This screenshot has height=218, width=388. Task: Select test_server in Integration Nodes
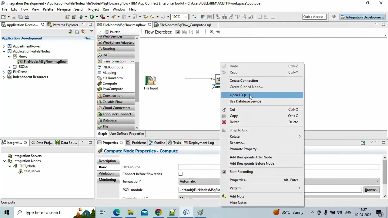coord(32,171)
